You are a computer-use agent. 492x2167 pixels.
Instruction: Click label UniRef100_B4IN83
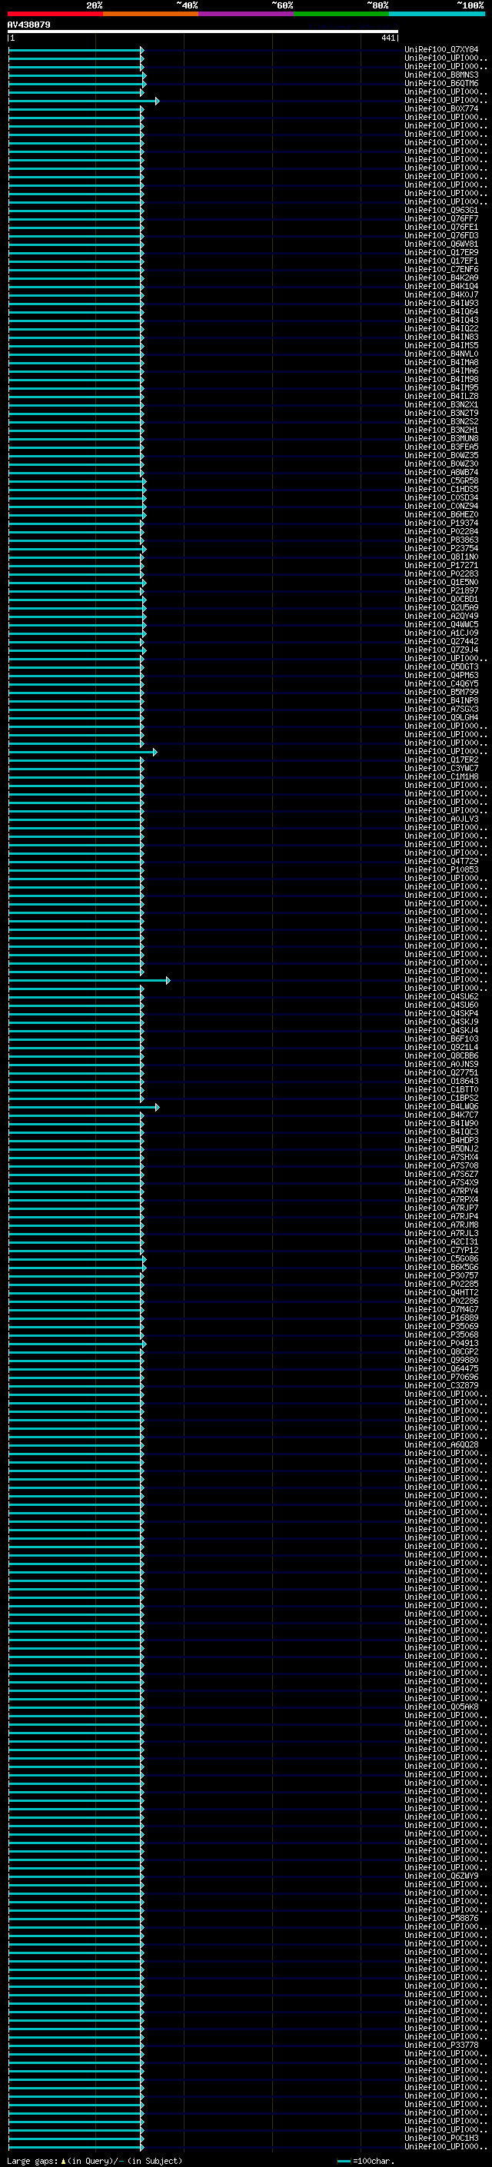tap(441, 337)
